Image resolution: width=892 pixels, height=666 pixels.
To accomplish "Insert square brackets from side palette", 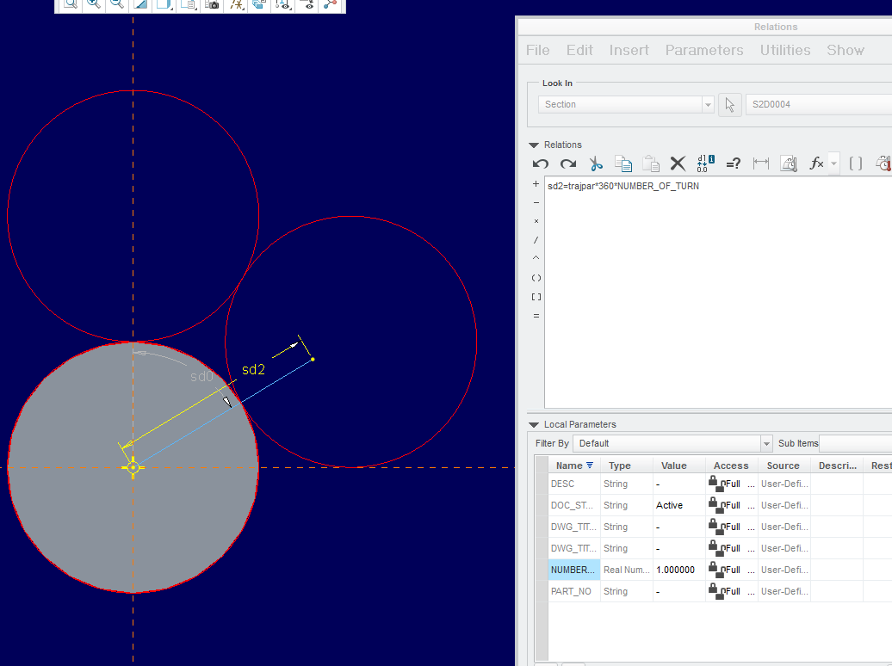I will tap(536, 297).
